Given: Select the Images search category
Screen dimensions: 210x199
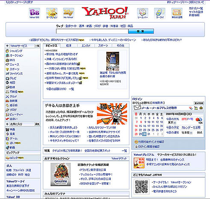Looking at the screenshot, I should 82,26.
